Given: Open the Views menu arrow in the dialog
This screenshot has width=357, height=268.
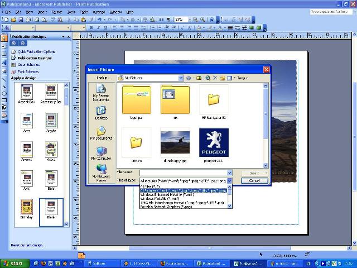Looking at the screenshot, I should [x=233, y=78].
